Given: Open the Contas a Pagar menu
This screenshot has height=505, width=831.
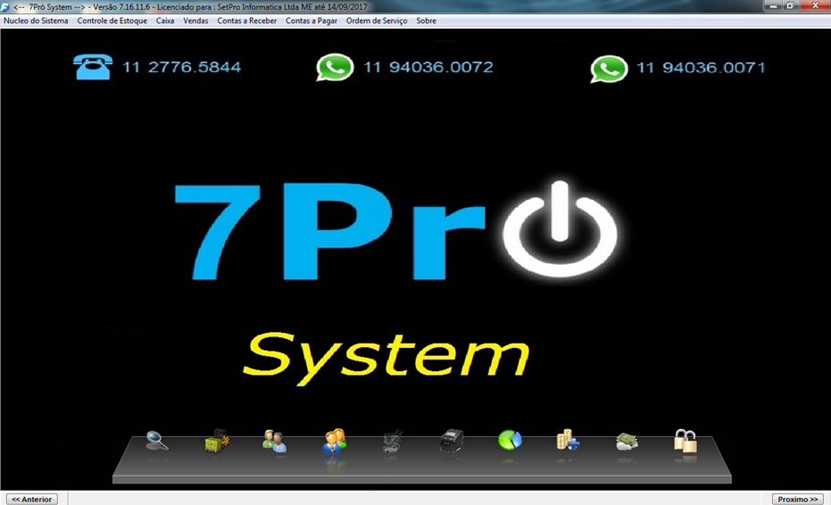Looking at the screenshot, I should 312,21.
